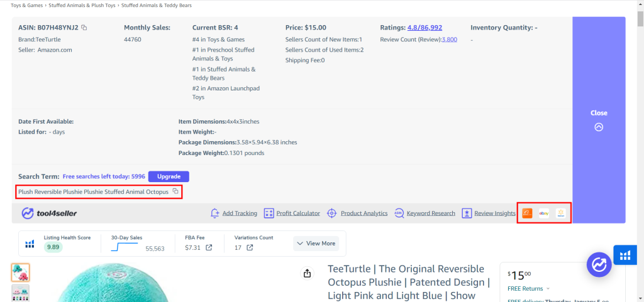Copy the ASIN B07H48YNJ2 with the copy icon
The image size is (644, 302).
pos(84,28)
